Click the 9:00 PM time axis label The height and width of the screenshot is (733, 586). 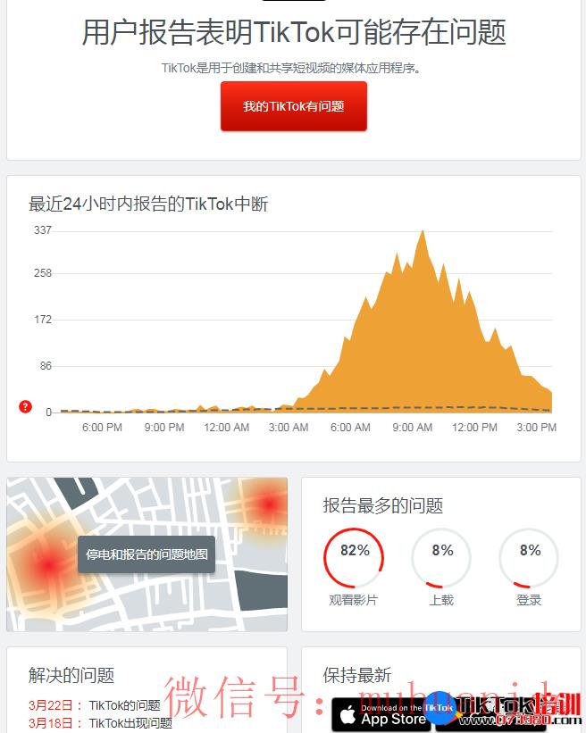164,428
